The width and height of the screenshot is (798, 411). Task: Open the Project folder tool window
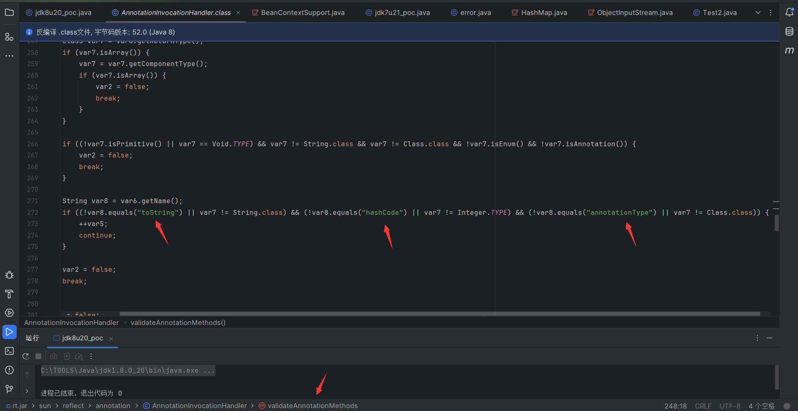pyautogui.click(x=9, y=12)
